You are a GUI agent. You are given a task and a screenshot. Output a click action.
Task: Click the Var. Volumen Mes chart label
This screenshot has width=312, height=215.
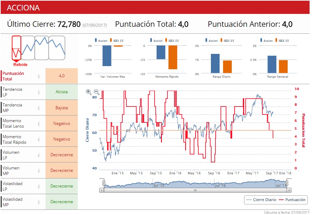pyautogui.click(x=113, y=77)
